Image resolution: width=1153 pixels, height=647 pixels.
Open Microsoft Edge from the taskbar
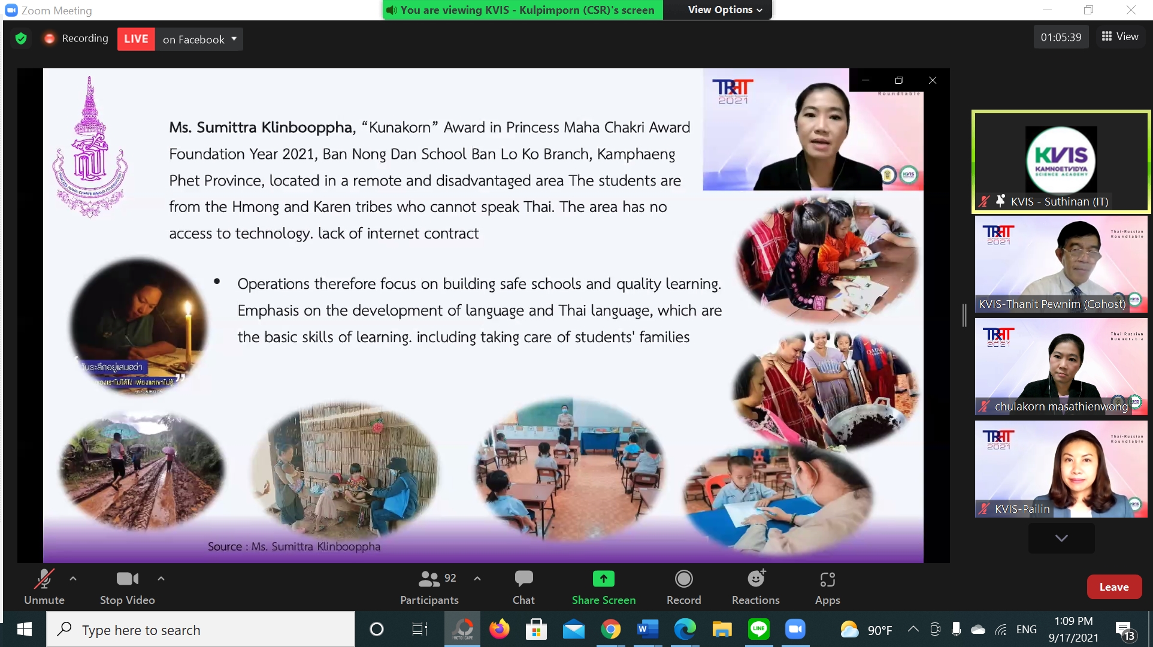(x=685, y=629)
